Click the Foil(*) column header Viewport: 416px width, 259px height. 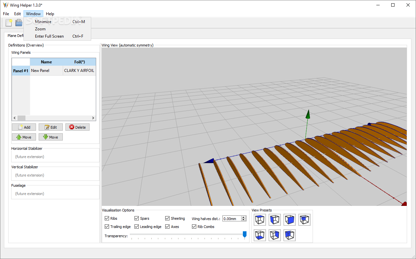(x=80, y=62)
